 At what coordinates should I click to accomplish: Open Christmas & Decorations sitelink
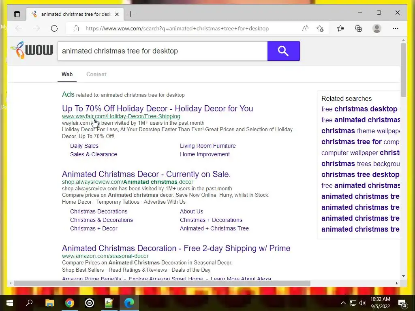(x=101, y=220)
